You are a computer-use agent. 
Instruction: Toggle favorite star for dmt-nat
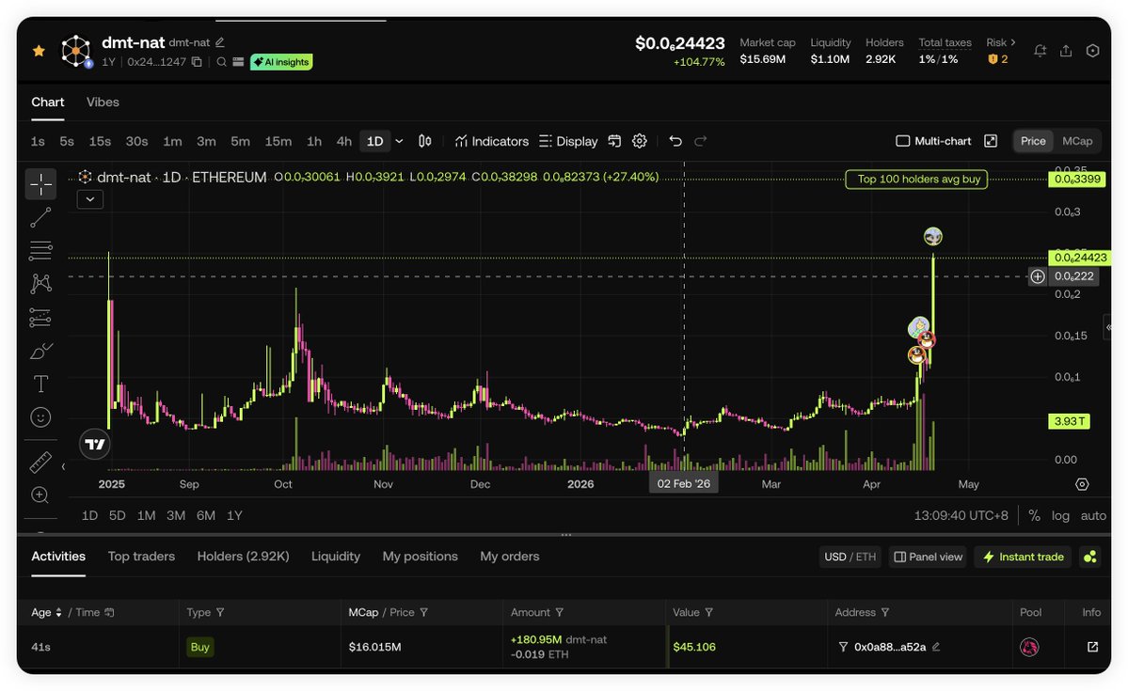pos(39,51)
